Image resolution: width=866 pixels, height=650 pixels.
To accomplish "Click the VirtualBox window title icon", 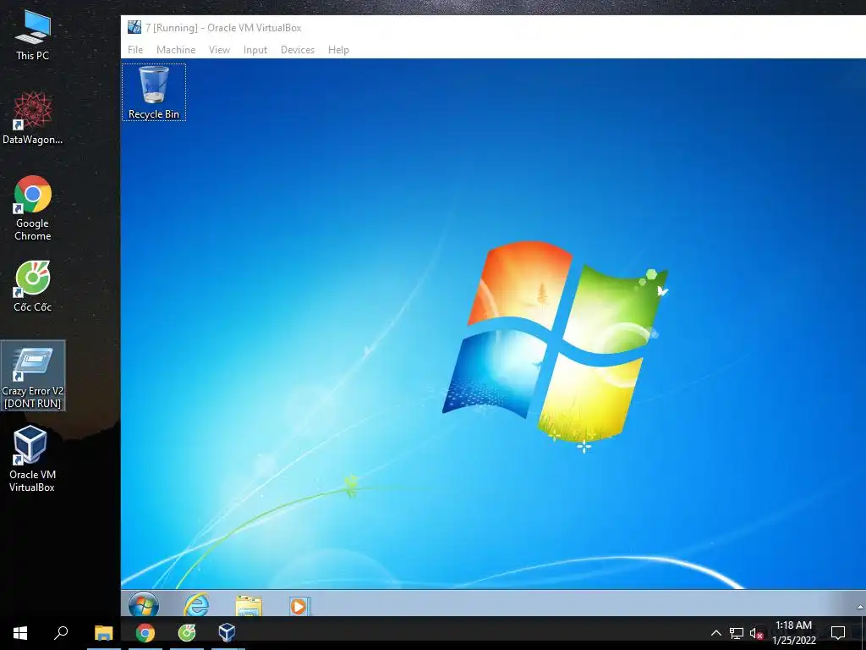I will pos(134,27).
